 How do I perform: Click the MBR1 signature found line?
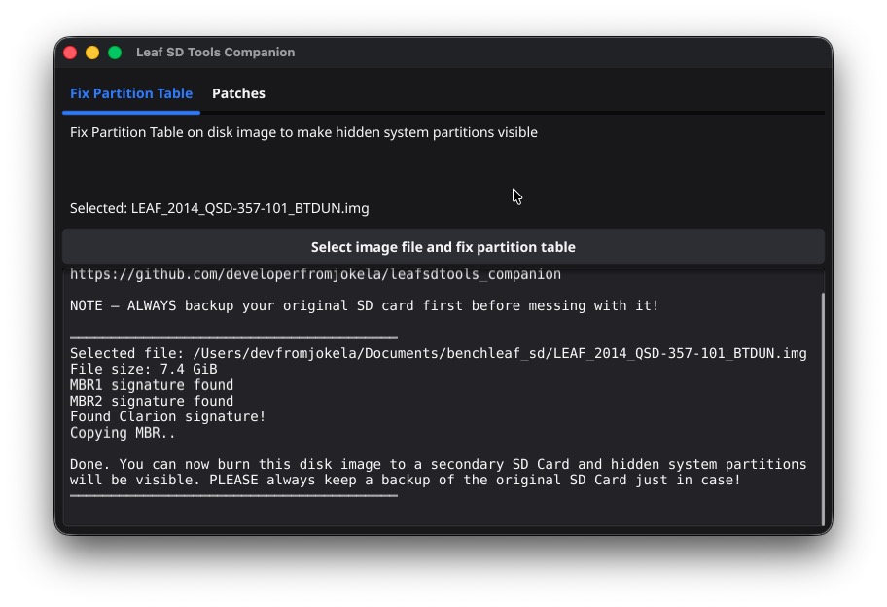[x=151, y=385]
